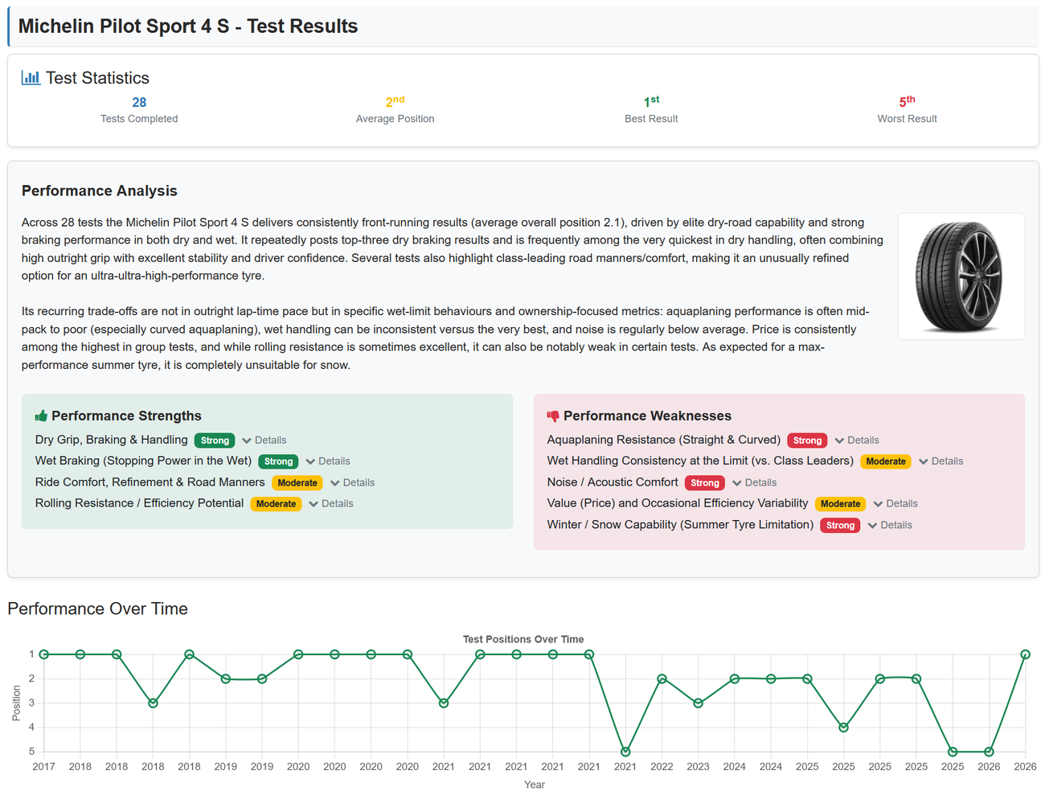Expand Details for Noise / Acoustic Comfort
1045x795 pixels.
point(755,483)
